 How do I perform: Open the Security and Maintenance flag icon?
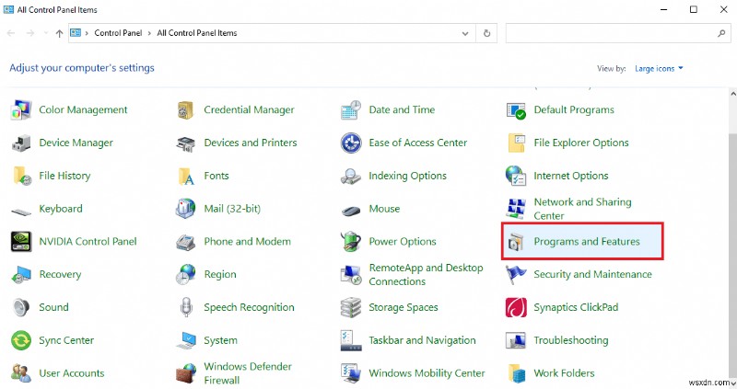tap(516, 274)
